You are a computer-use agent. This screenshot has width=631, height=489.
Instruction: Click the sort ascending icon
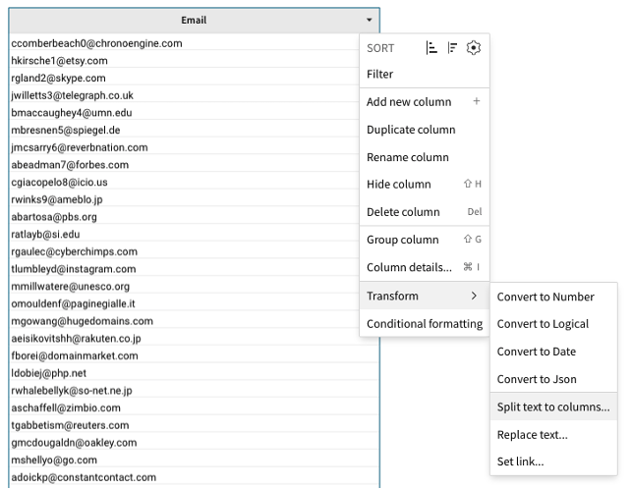click(x=431, y=47)
